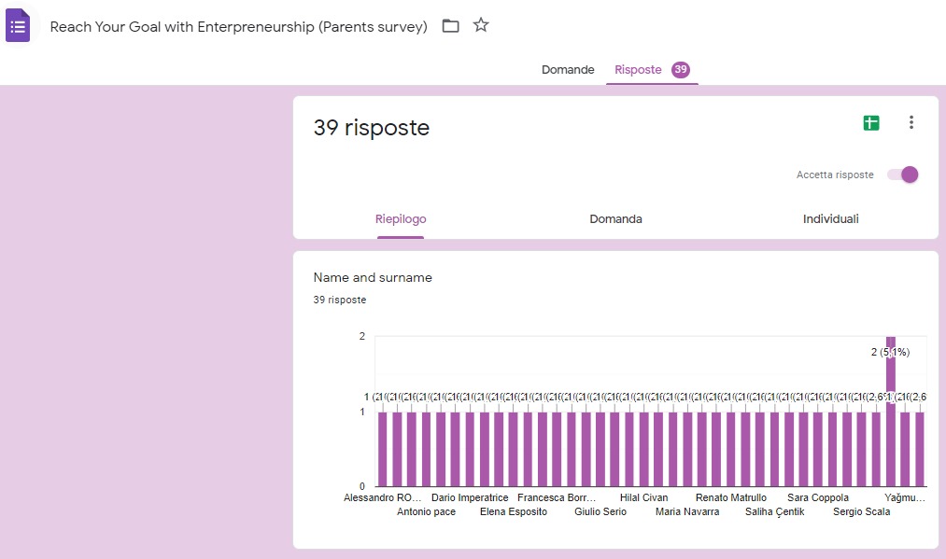Click the form title to rename it

coord(238,27)
